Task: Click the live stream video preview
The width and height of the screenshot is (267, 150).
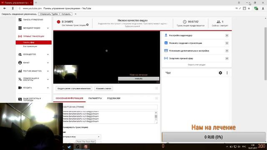Action: (107, 57)
